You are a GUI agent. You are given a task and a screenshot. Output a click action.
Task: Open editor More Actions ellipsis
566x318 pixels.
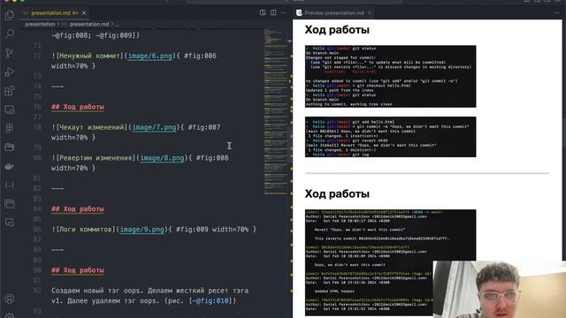pos(284,12)
